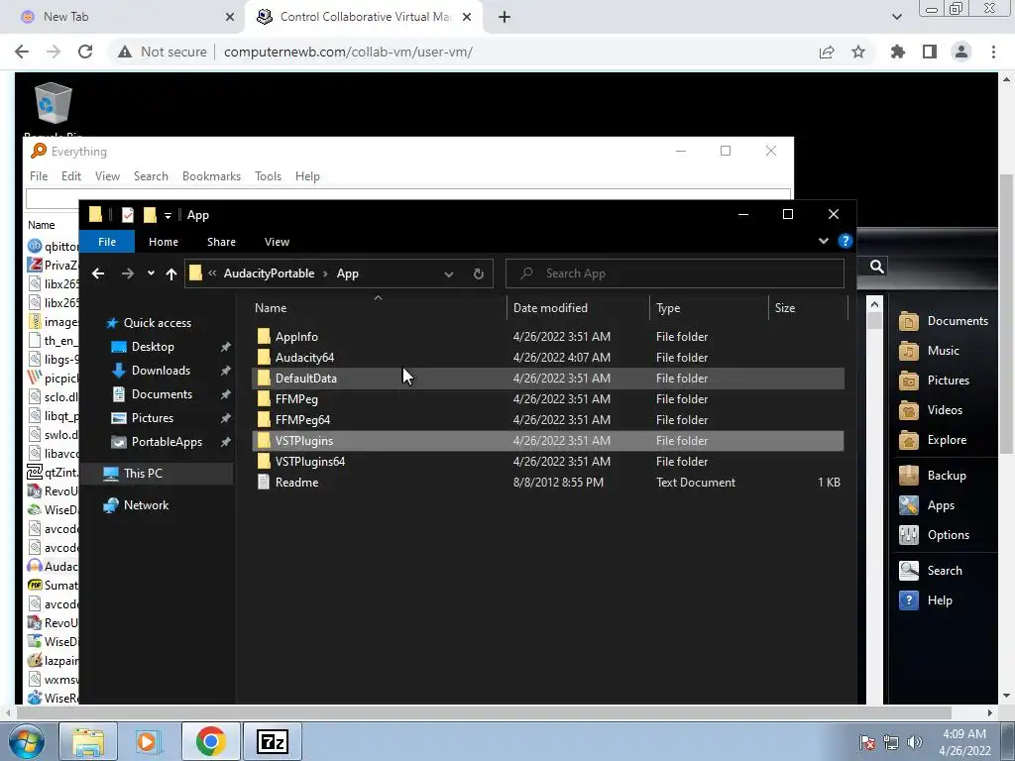Open Videos in the Start menu panel
Viewport: 1015px width, 761px height.
click(931, 410)
